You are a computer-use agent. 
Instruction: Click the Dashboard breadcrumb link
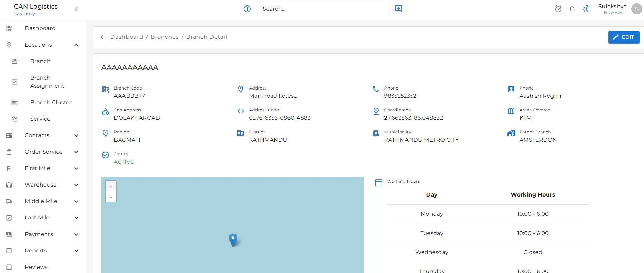click(x=127, y=37)
